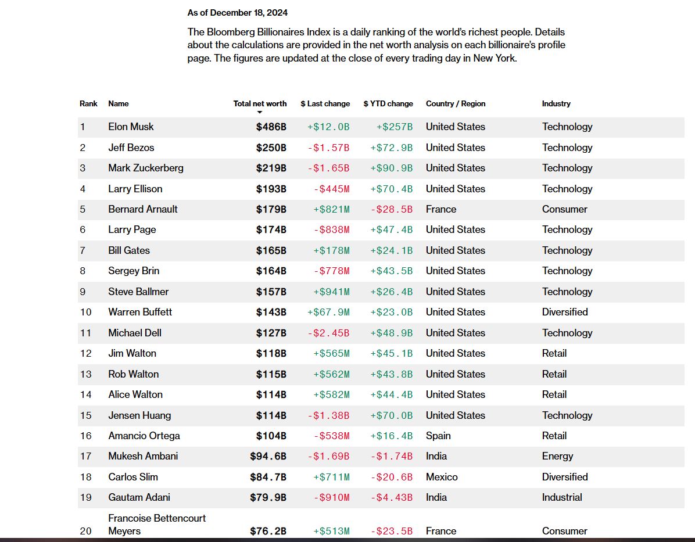Open Jeff Bezos's profile page
The height and width of the screenshot is (542, 695).
(x=131, y=148)
